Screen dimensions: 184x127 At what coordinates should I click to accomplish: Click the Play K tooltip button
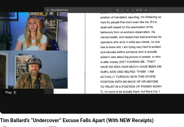click(x=11, y=92)
